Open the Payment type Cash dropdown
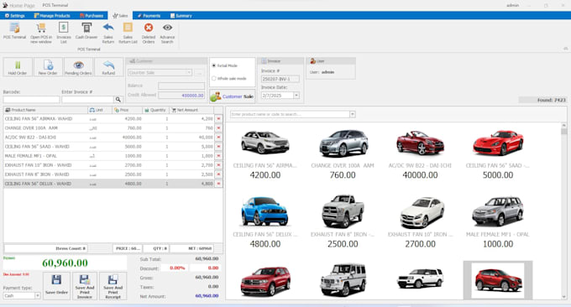Screen dimensions: 571x307 coord(38,296)
